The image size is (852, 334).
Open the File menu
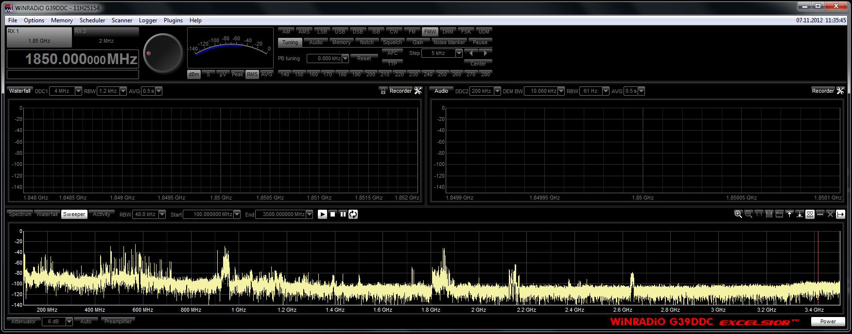[x=13, y=20]
